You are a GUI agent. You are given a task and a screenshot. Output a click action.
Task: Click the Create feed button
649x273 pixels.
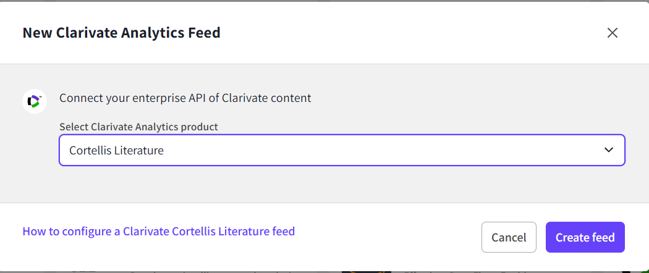(585, 237)
